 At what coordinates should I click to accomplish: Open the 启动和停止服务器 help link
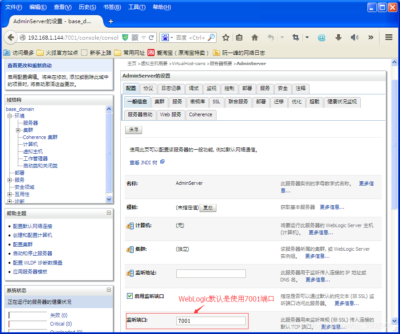(33, 253)
